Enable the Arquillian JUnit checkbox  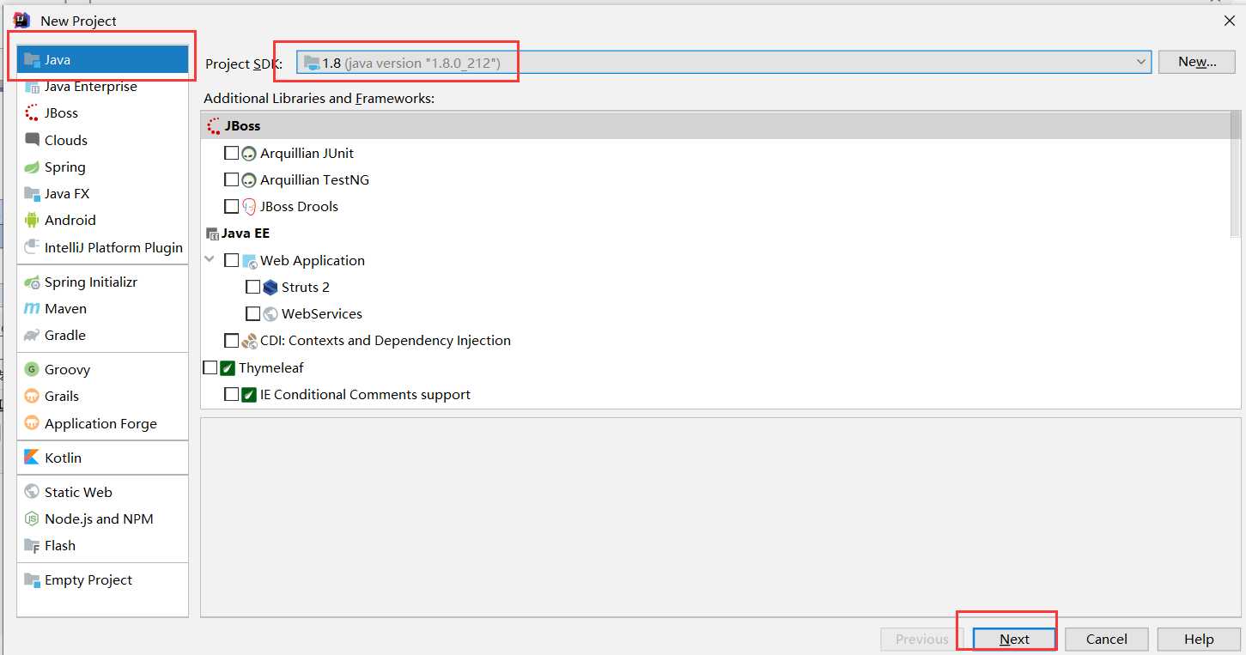click(231, 153)
